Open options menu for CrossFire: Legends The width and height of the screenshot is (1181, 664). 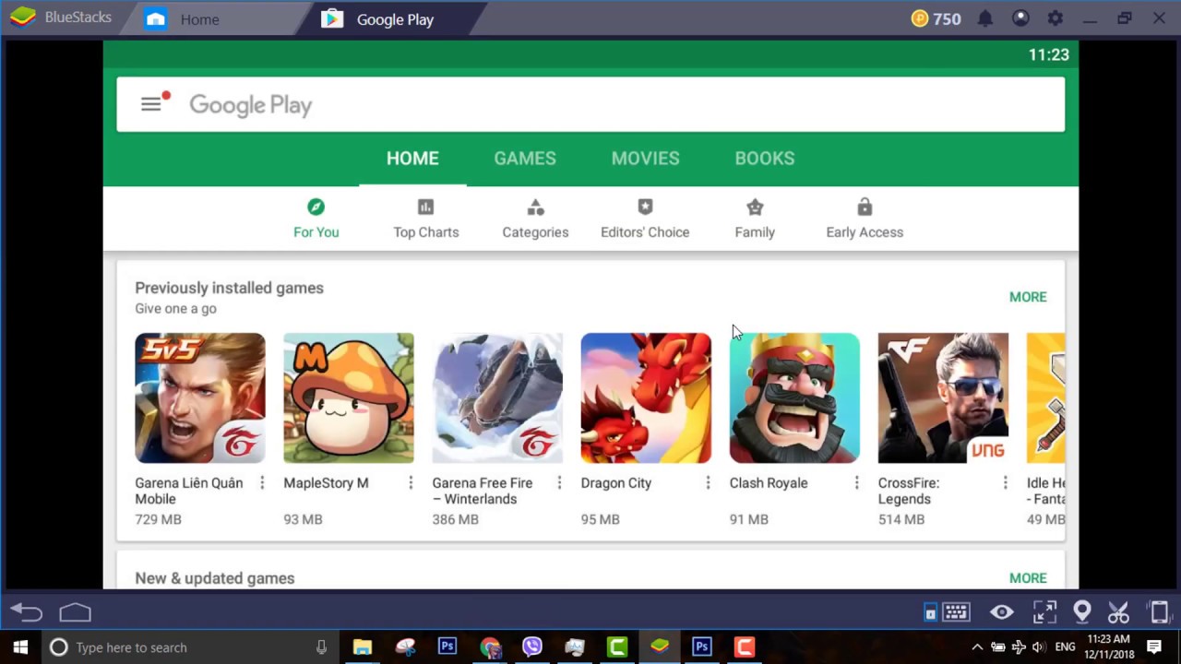[x=1005, y=482]
